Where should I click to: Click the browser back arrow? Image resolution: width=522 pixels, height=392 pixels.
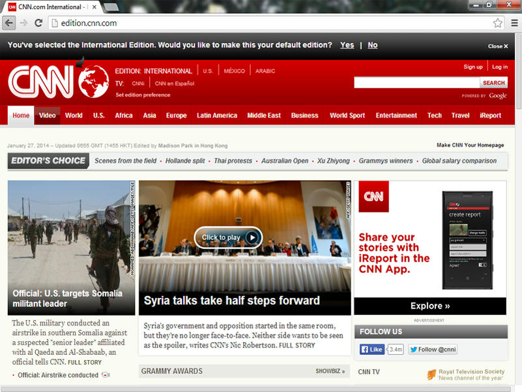tap(9, 23)
